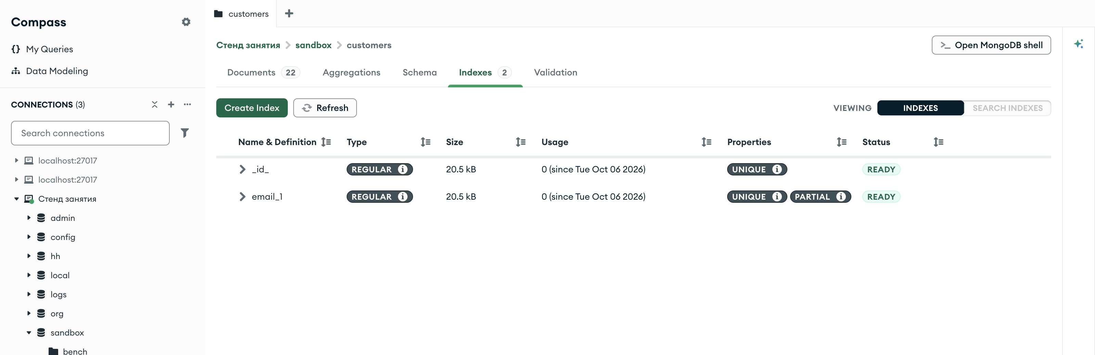Go to sandbox breadcrumb link
This screenshot has width=1095, height=355.
click(313, 45)
